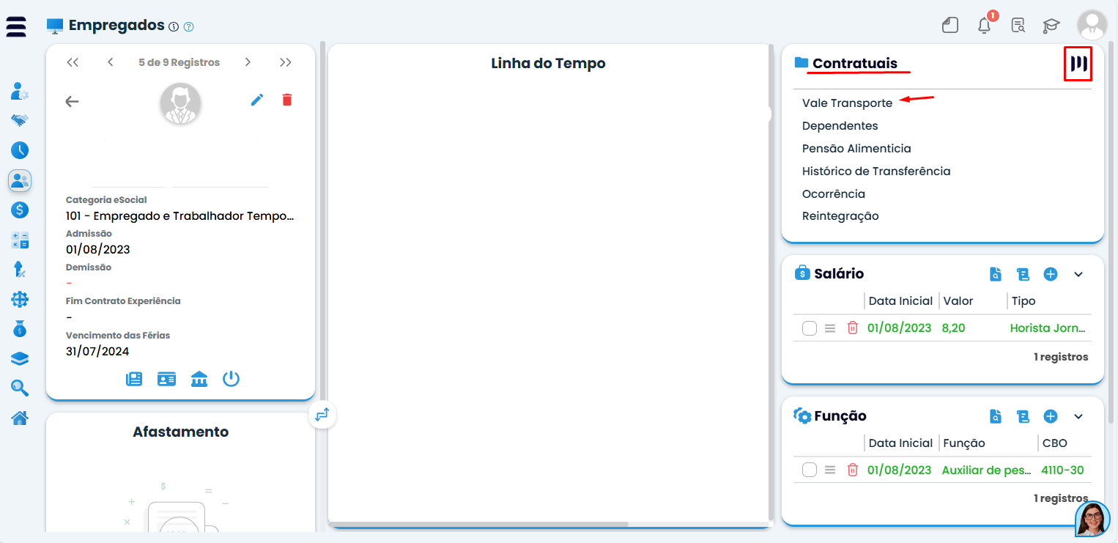The width and height of the screenshot is (1118, 543).
Task: Open the clock sidebar icon
Action: click(20, 150)
